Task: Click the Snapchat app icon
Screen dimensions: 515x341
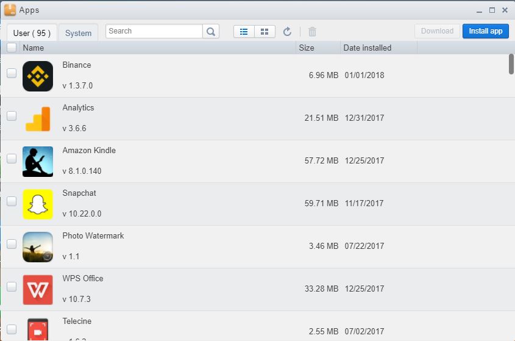Action: pos(38,204)
